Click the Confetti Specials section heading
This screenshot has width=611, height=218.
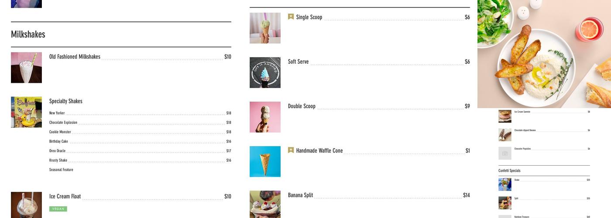[x=509, y=171]
